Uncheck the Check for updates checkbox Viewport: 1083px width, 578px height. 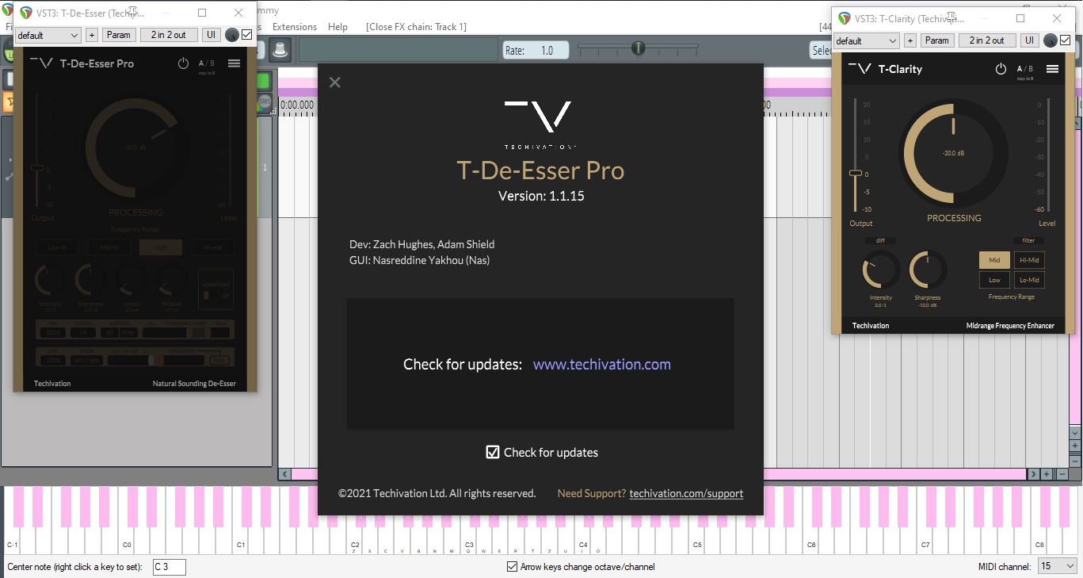click(493, 452)
